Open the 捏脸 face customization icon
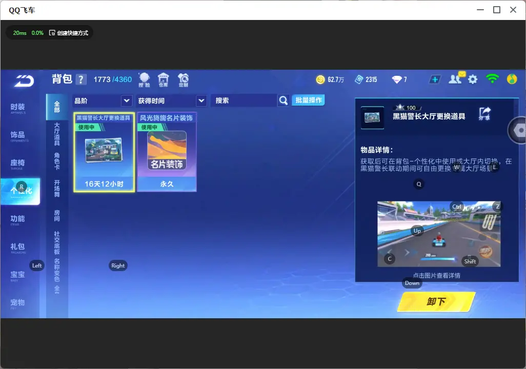Viewport: 526px width, 369px height. pyautogui.click(x=144, y=80)
